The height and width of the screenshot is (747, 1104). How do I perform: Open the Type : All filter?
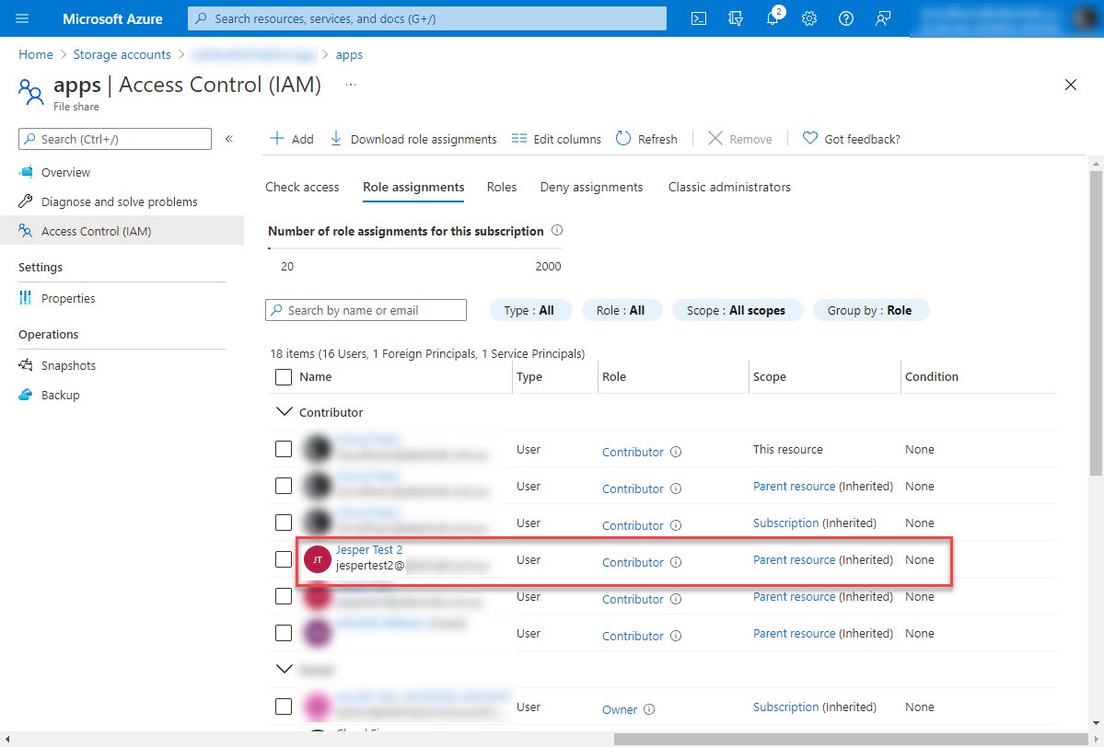point(529,310)
